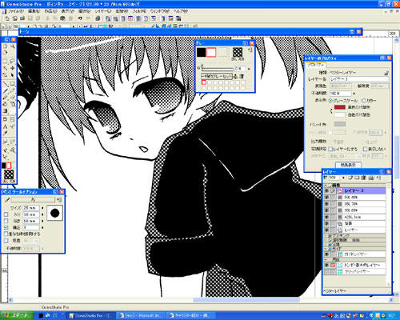This screenshot has width=400, height=320.
Task: Click the canvas horizontal scrollbar thumb
Action: coord(246,300)
